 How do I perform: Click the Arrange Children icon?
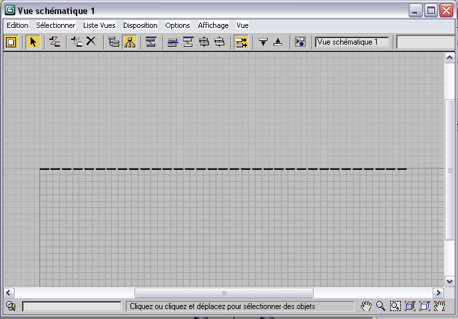coord(172,42)
